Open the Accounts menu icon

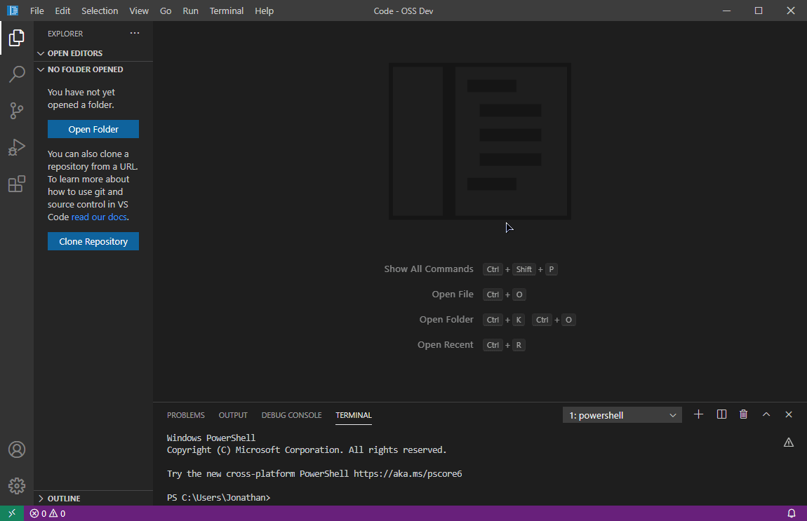[17, 449]
